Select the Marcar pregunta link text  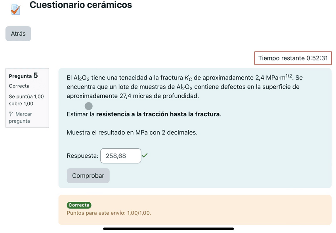tap(23, 117)
